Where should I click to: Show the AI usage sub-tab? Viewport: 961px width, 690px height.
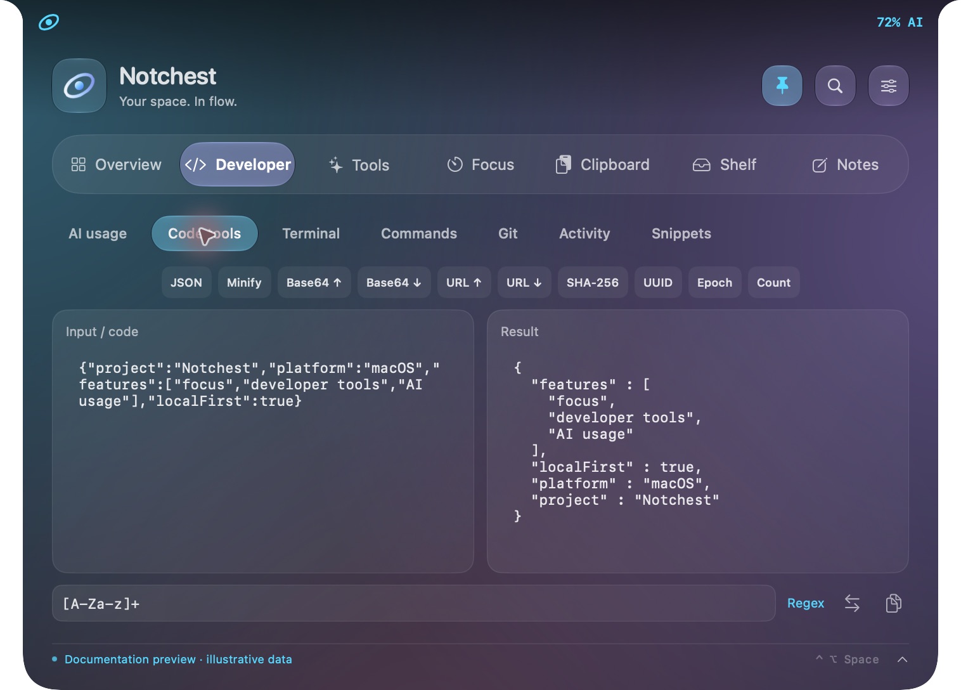pos(98,233)
